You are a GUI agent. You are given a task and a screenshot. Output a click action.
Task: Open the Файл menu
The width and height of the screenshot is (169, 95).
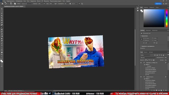pos(4,1)
